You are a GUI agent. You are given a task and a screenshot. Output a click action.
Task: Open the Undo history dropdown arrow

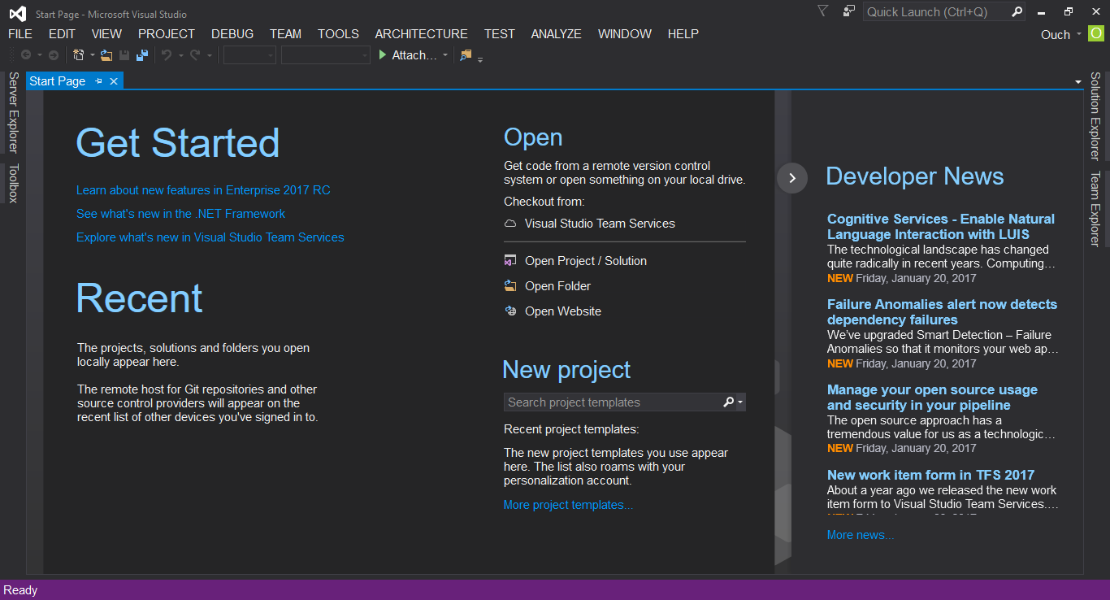click(x=180, y=55)
